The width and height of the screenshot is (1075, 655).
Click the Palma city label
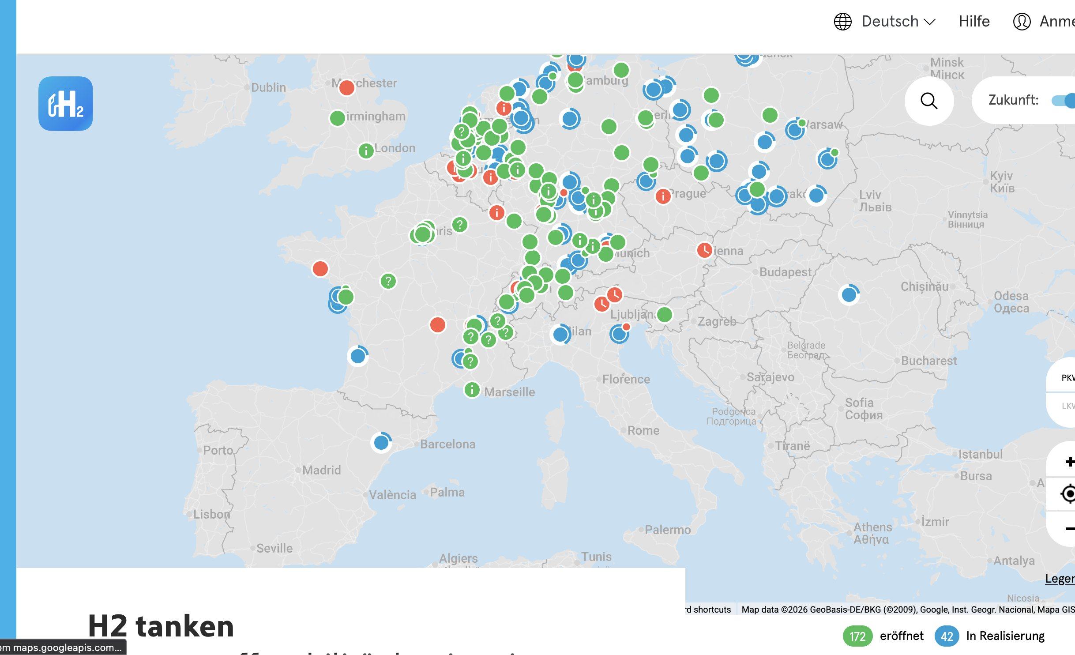coord(447,492)
